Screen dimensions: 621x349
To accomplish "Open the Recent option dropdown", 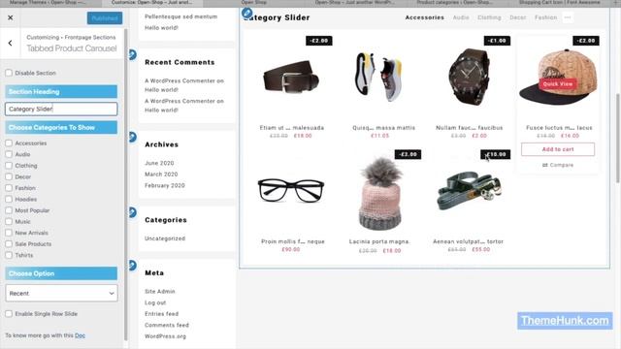I will pyautogui.click(x=61, y=293).
